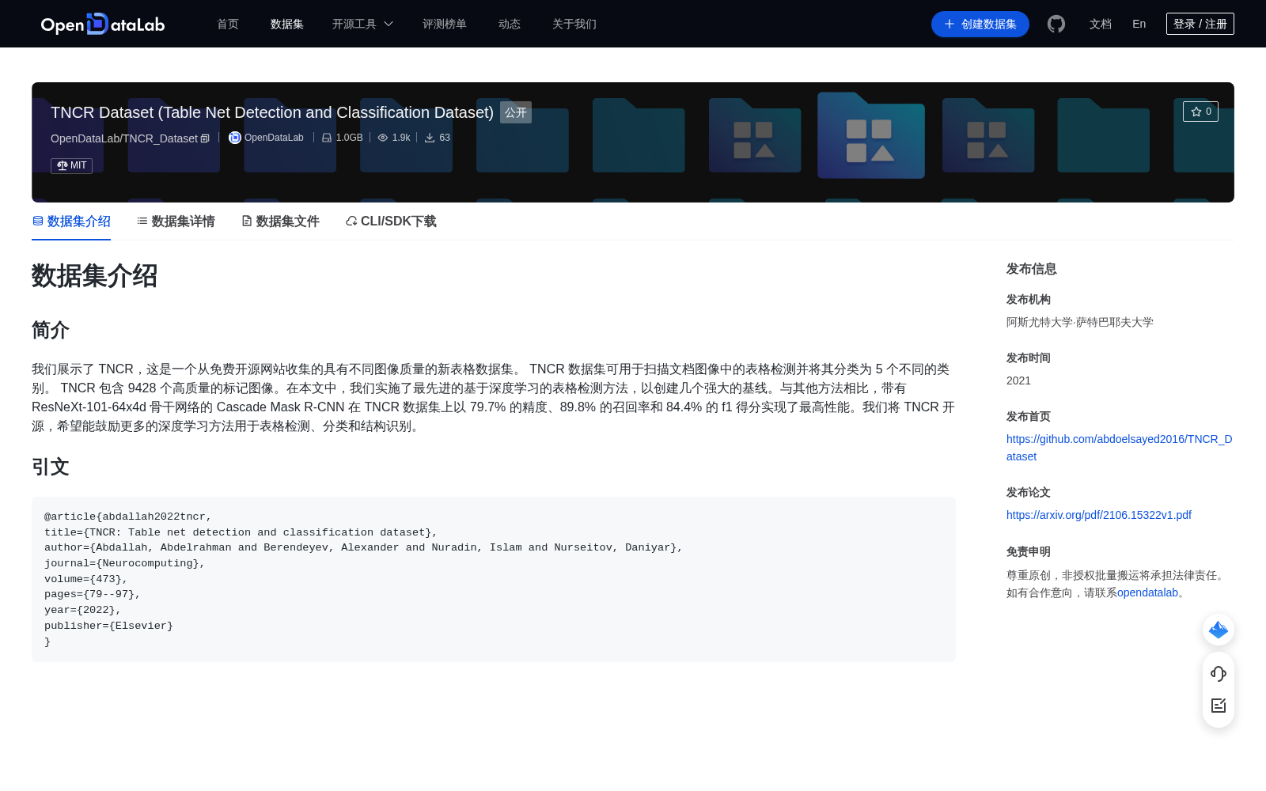Image resolution: width=1266 pixels, height=791 pixels.
Task: Select the 数据集介绍 tab
Action: (71, 221)
